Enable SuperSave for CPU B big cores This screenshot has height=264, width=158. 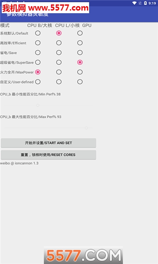click(x=38, y=62)
